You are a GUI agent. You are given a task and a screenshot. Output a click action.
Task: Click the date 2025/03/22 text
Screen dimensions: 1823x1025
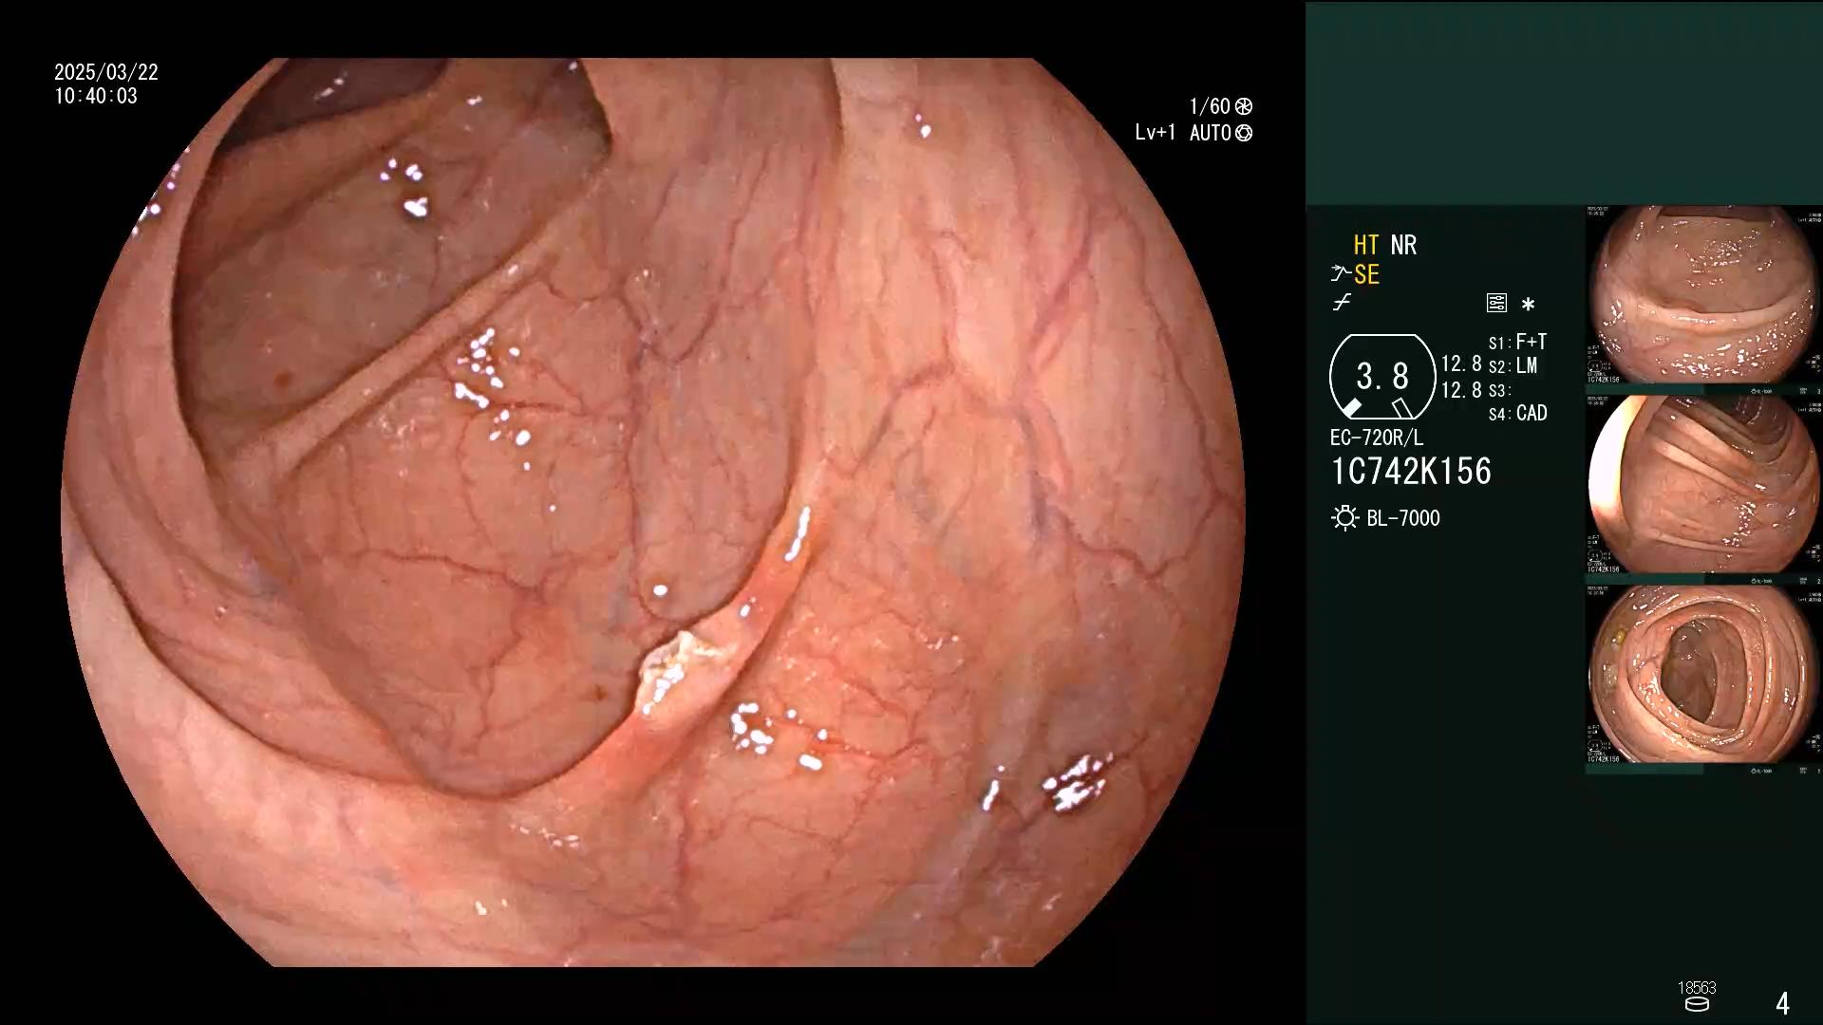[x=106, y=72]
